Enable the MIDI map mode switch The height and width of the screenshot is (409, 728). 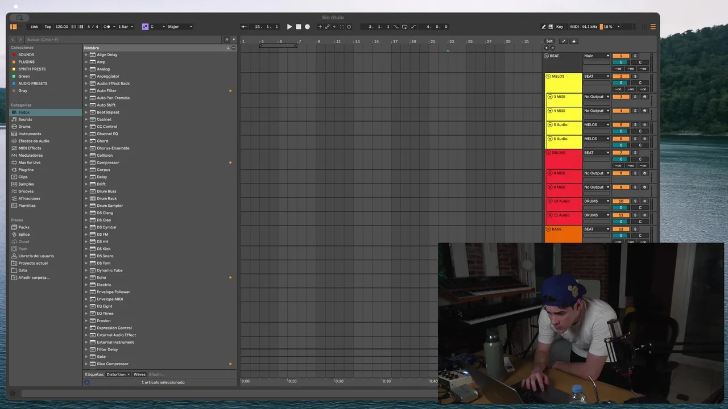click(x=574, y=27)
